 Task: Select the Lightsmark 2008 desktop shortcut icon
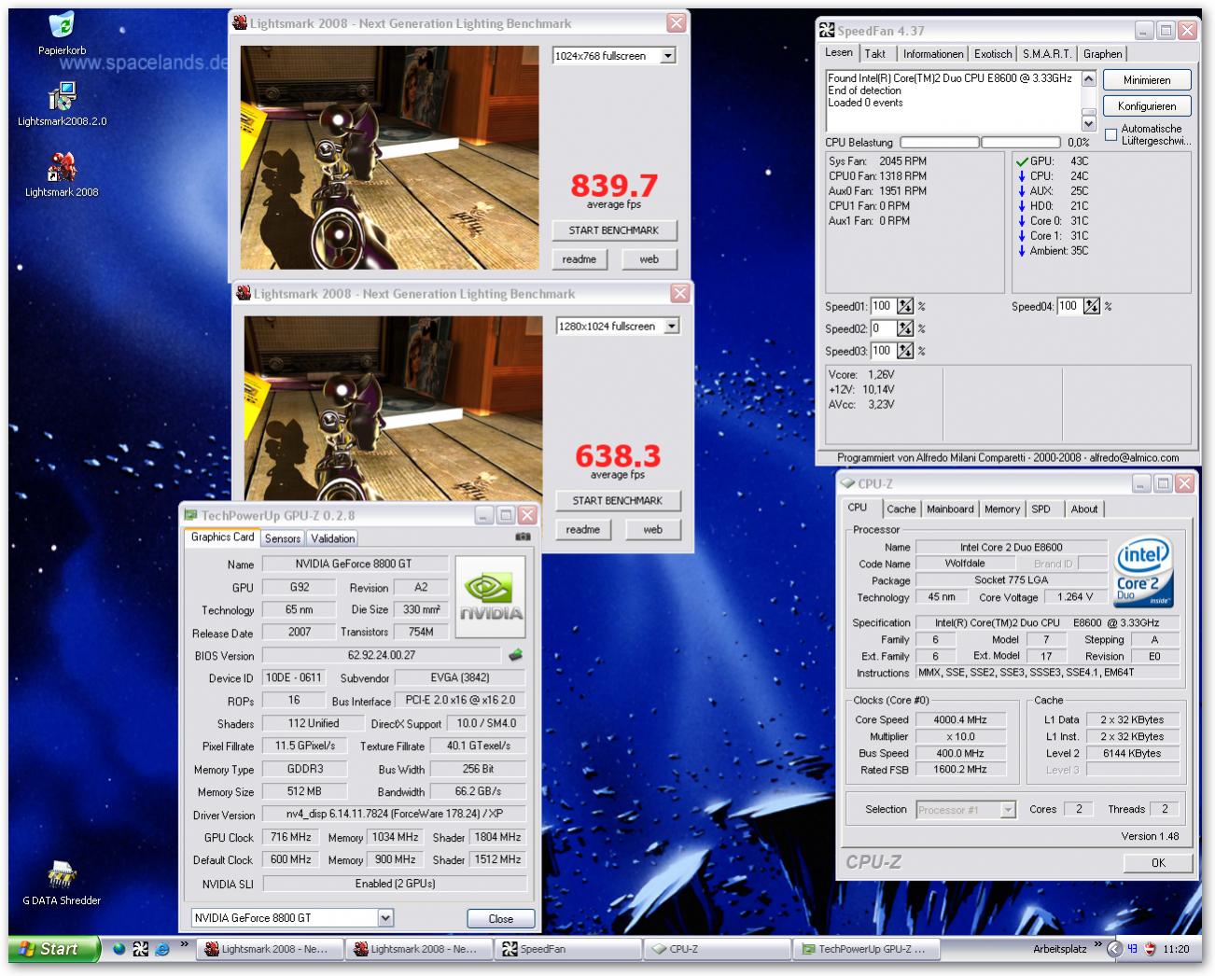62,169
